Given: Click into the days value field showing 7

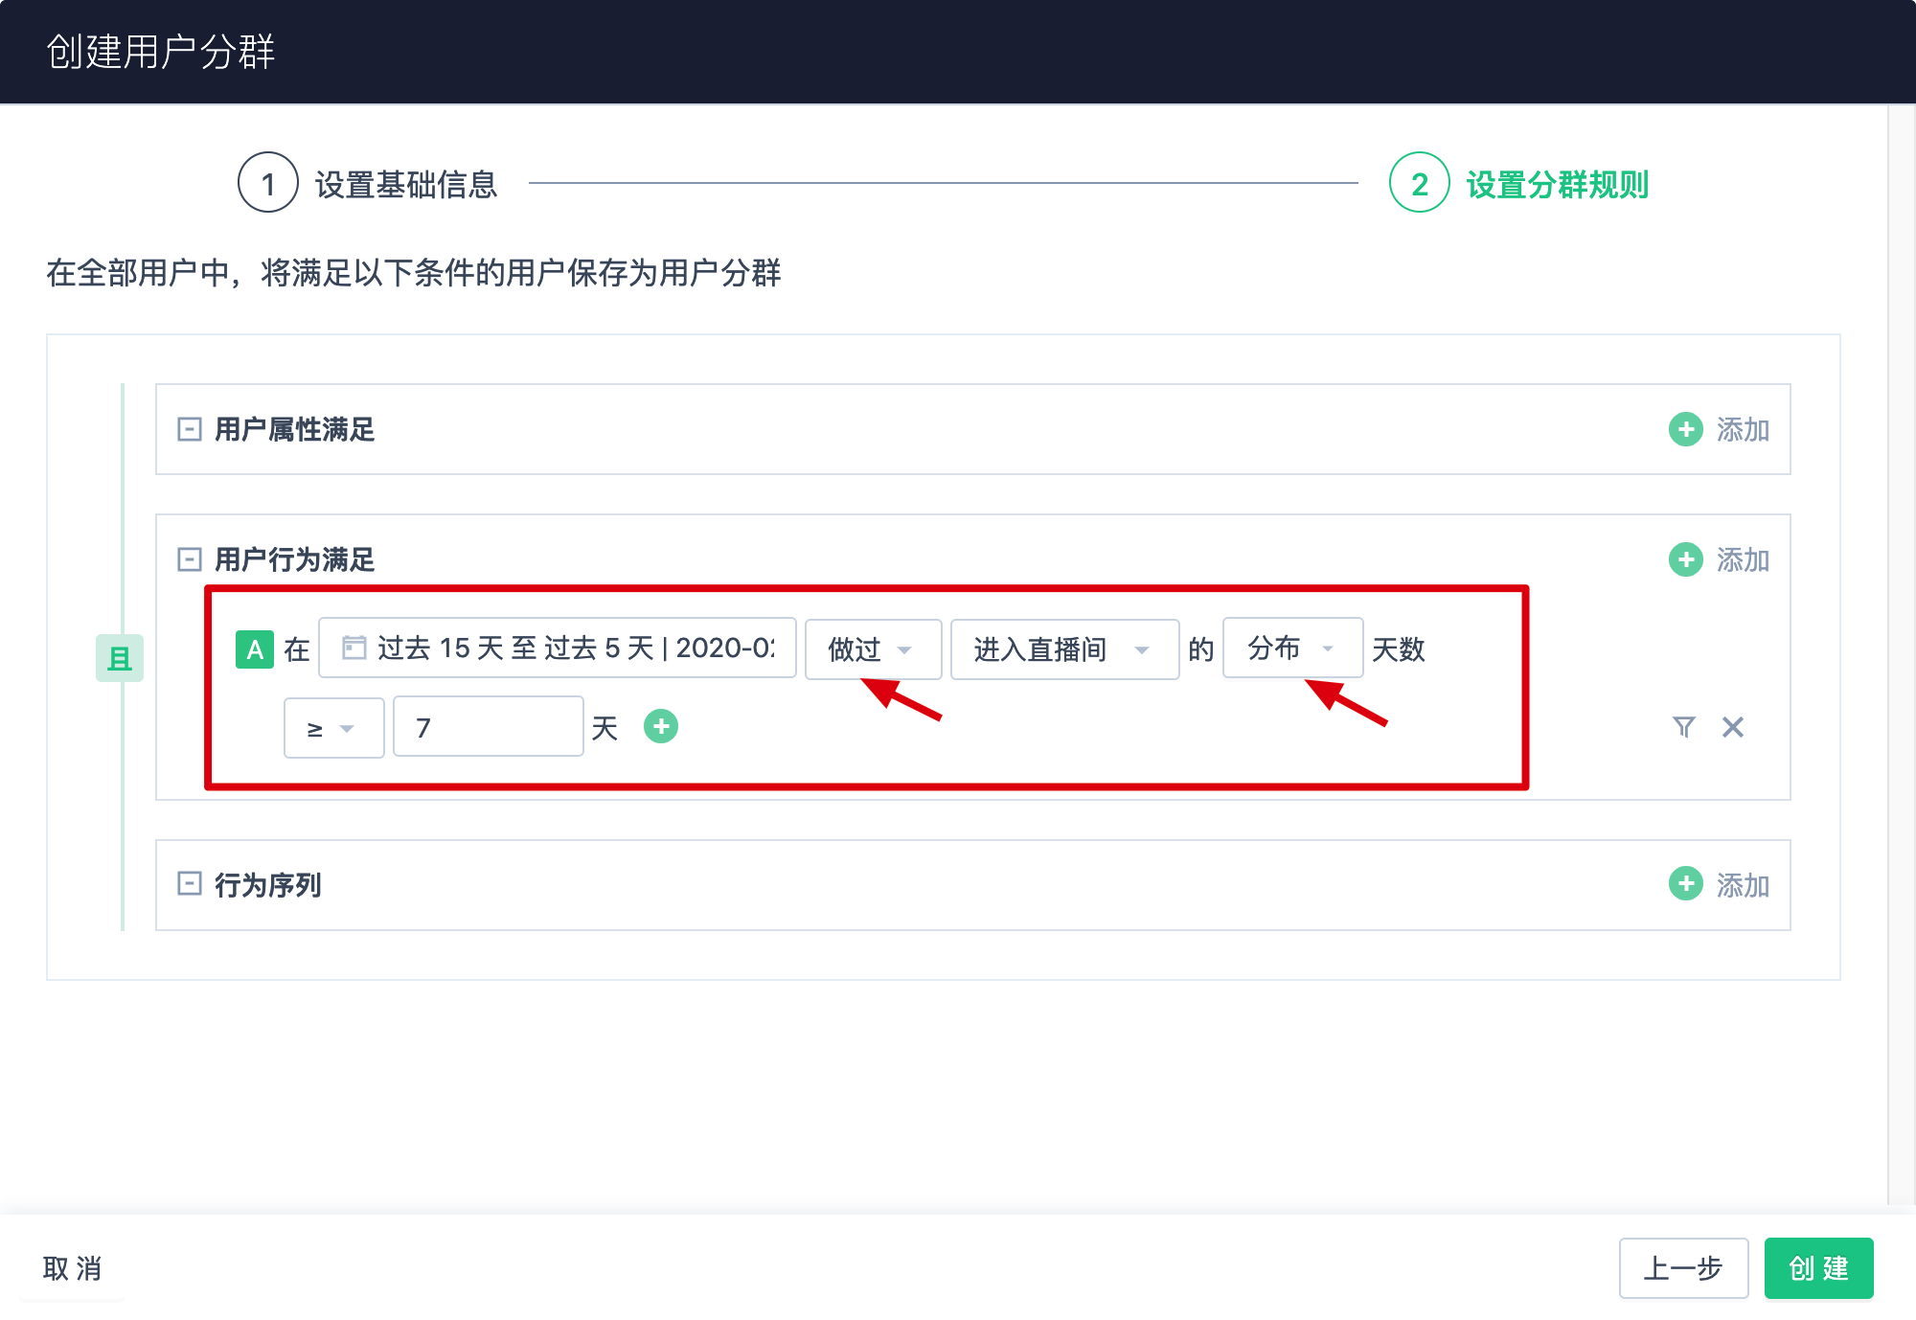Looking at the screenshot, I should (488, 728).
